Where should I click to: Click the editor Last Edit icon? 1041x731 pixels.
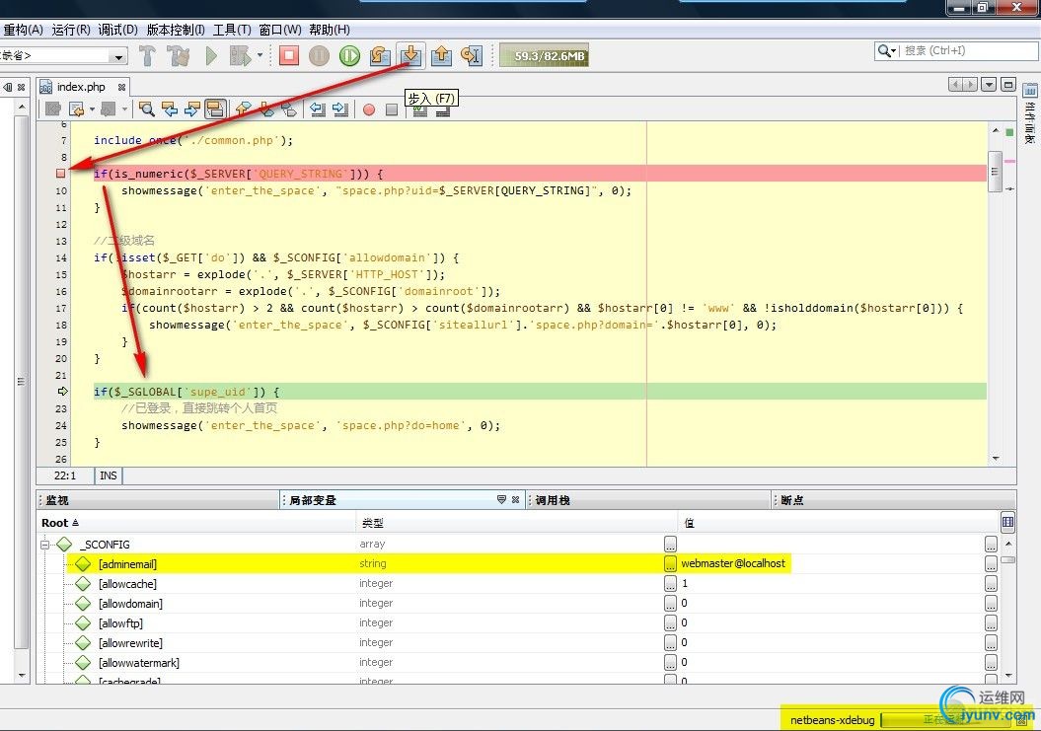53,110
